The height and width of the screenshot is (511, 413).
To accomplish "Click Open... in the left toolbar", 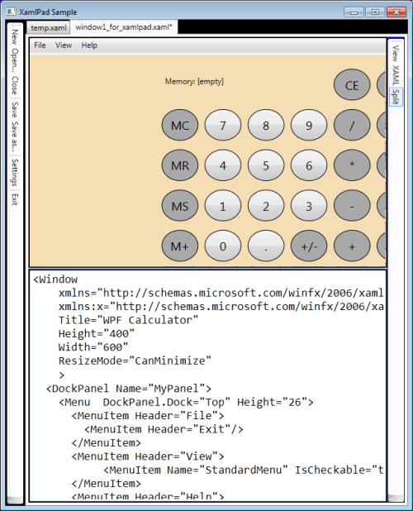I will (15, 60).
